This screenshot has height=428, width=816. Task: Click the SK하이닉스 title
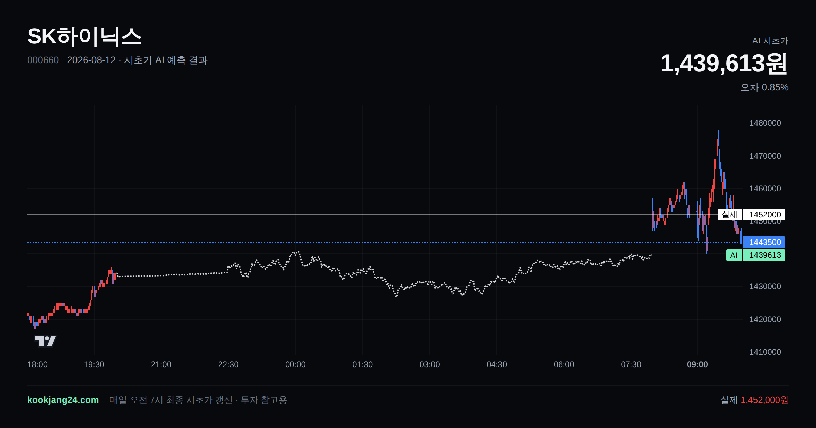84,36
